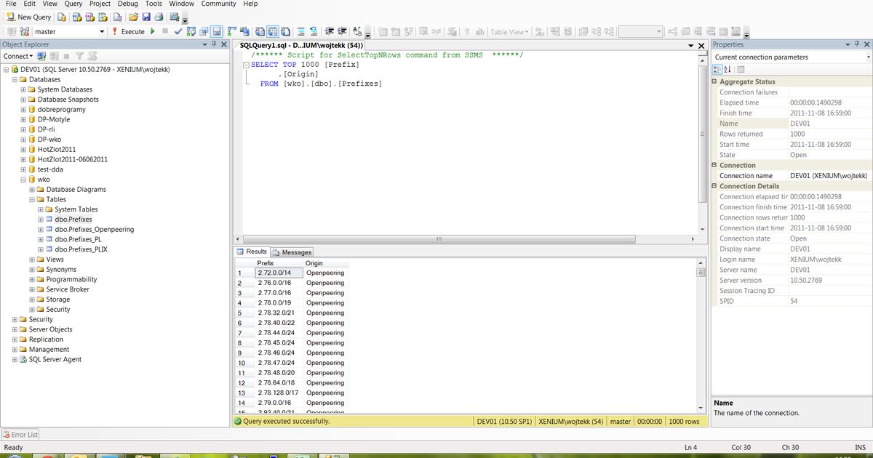Click the Connect button in Object Explorer

(x=17, y=56)
